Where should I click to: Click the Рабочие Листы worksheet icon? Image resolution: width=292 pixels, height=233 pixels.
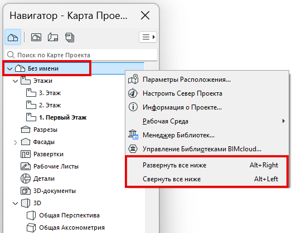26,166
